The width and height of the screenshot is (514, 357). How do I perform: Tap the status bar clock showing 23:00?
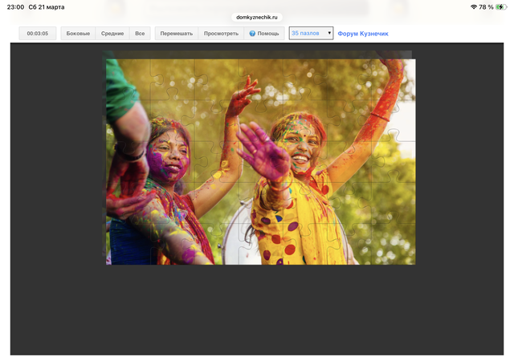(15, 6)
